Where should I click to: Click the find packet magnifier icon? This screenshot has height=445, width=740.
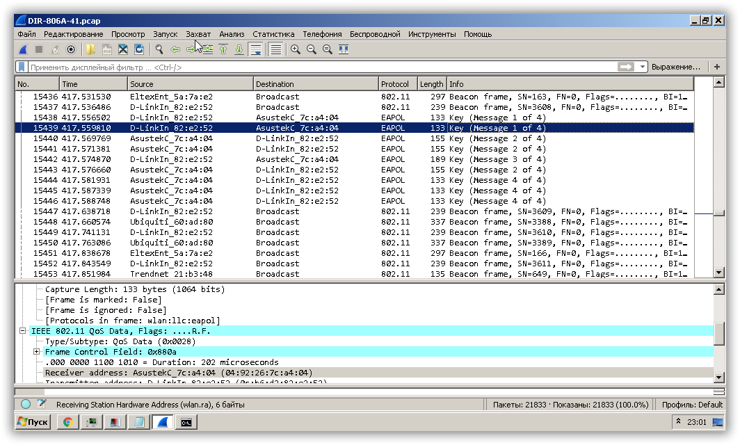(159, 49)
